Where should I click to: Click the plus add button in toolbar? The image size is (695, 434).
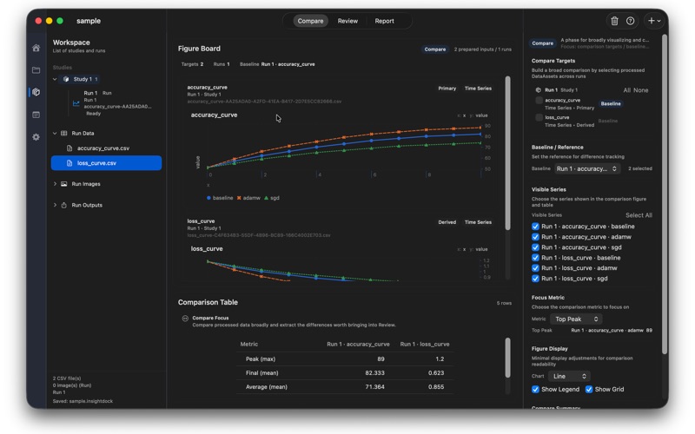coord(651,21)
